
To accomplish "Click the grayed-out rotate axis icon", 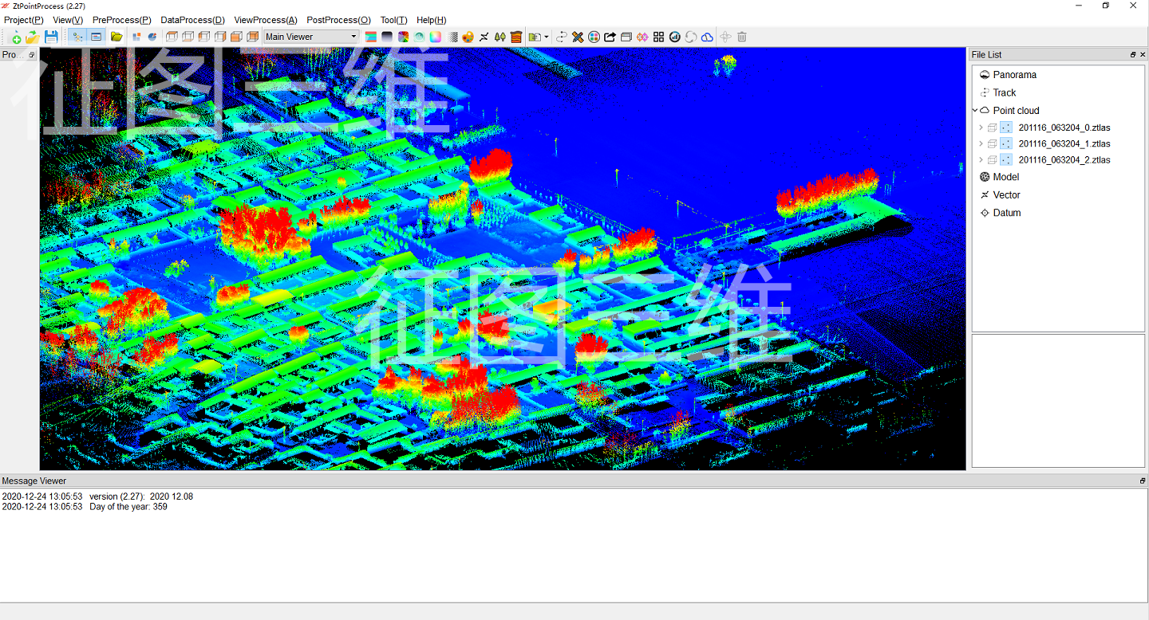I will pos(725,37).
